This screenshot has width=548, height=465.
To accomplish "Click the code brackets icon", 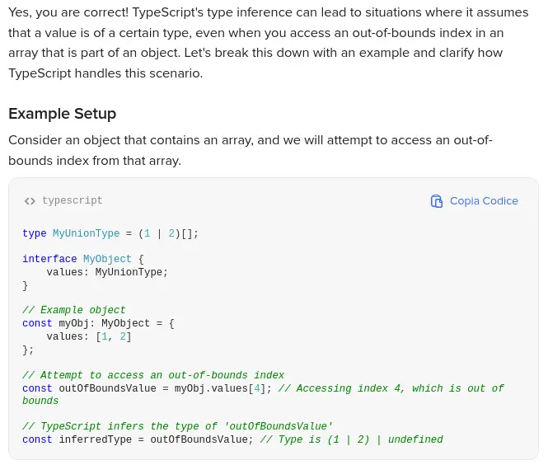I will [30, 201].
